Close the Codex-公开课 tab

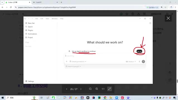click(30, 2)
